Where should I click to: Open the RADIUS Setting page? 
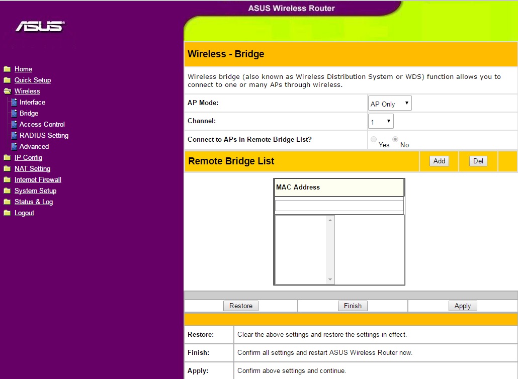coord(44,136)
